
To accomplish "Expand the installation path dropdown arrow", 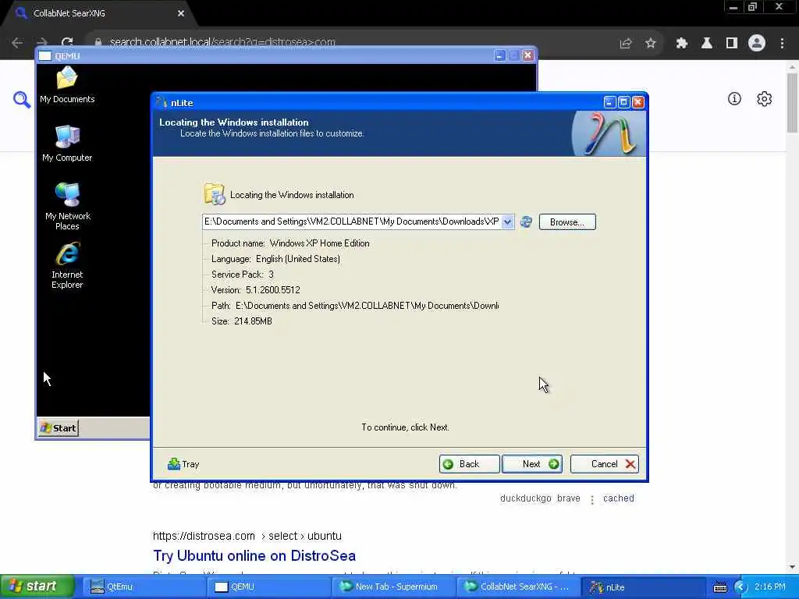I will coord(507,222).
